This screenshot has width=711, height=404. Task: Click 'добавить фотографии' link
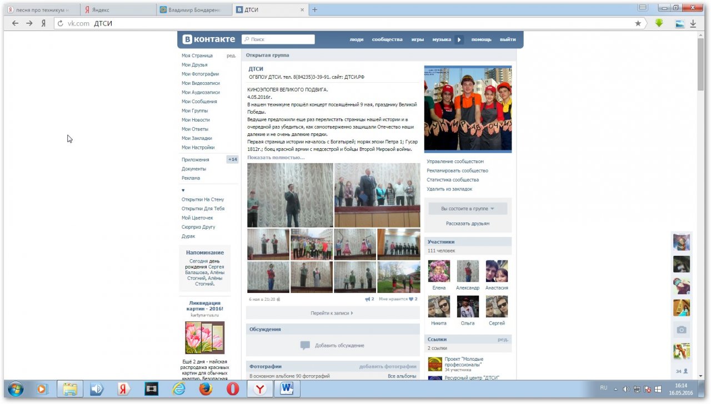click(388, 366)
